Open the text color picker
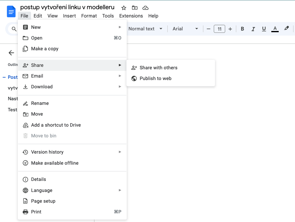The image size is (295, 222). tap(275, 29)
